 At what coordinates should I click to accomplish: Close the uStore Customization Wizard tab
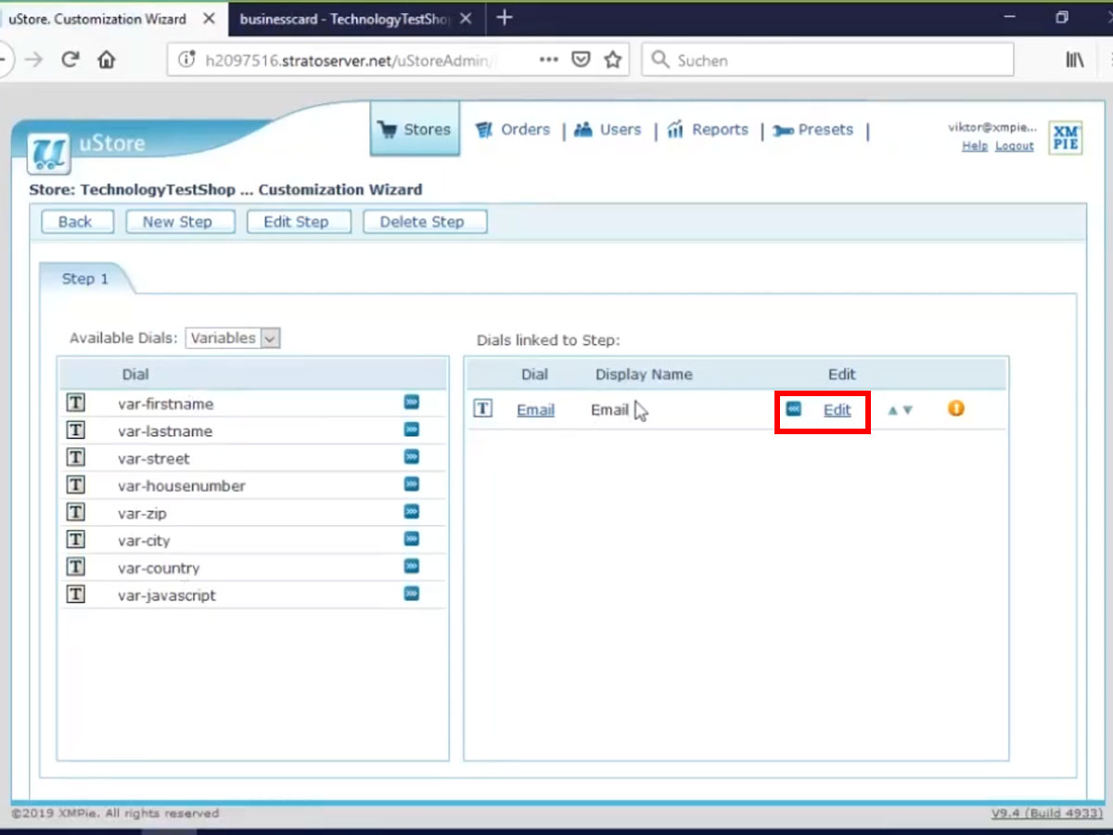pos(209,19)
